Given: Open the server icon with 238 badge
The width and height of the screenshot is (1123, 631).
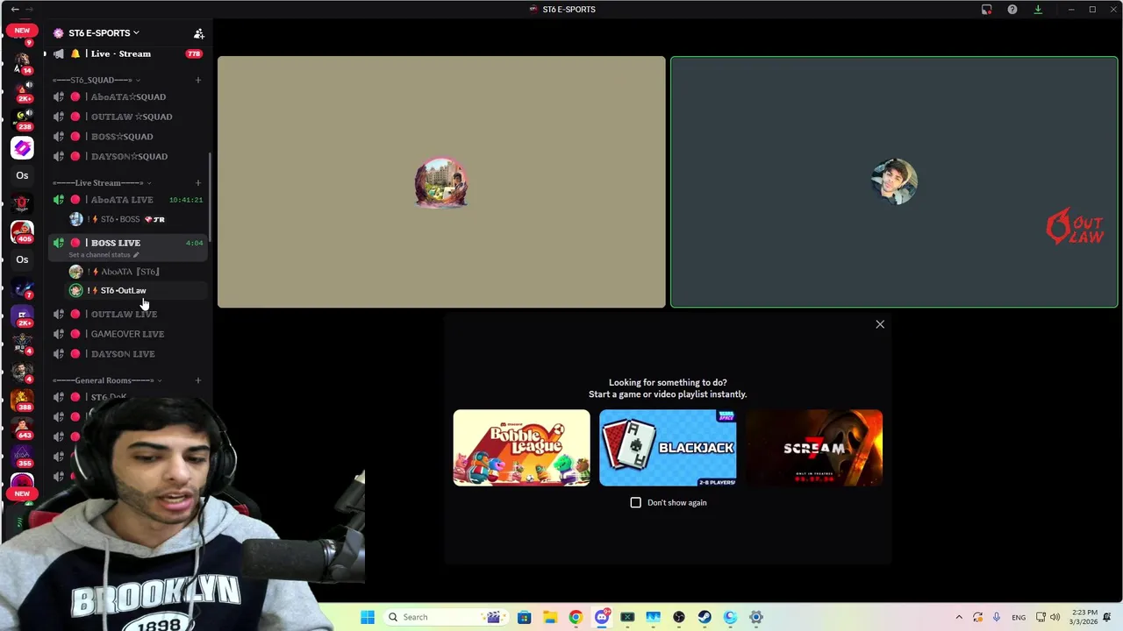Looking at the screenshot, I should tap(22, 118).
